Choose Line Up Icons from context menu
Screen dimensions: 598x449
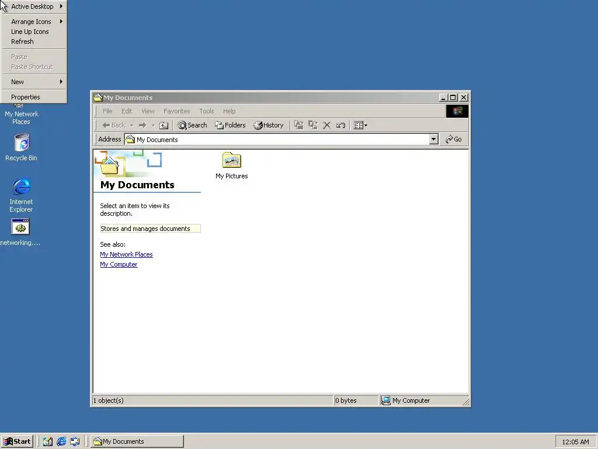click(34, 32)
